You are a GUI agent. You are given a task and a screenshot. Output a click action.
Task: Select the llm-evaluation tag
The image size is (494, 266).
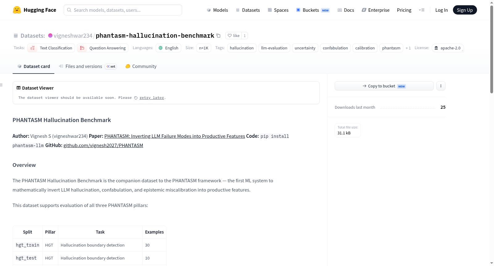tap(274, 48)
